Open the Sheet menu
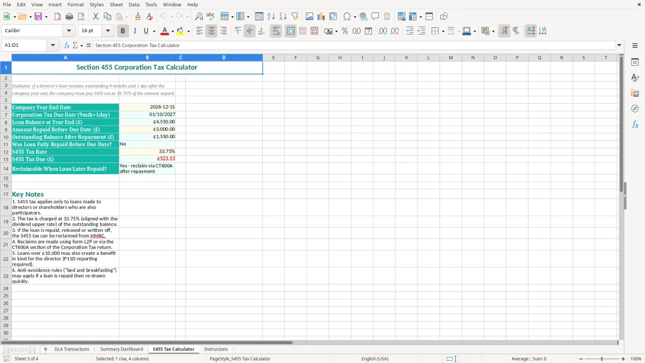The width and height of the screenshot is (645, 363). click(x=116, y=4)
